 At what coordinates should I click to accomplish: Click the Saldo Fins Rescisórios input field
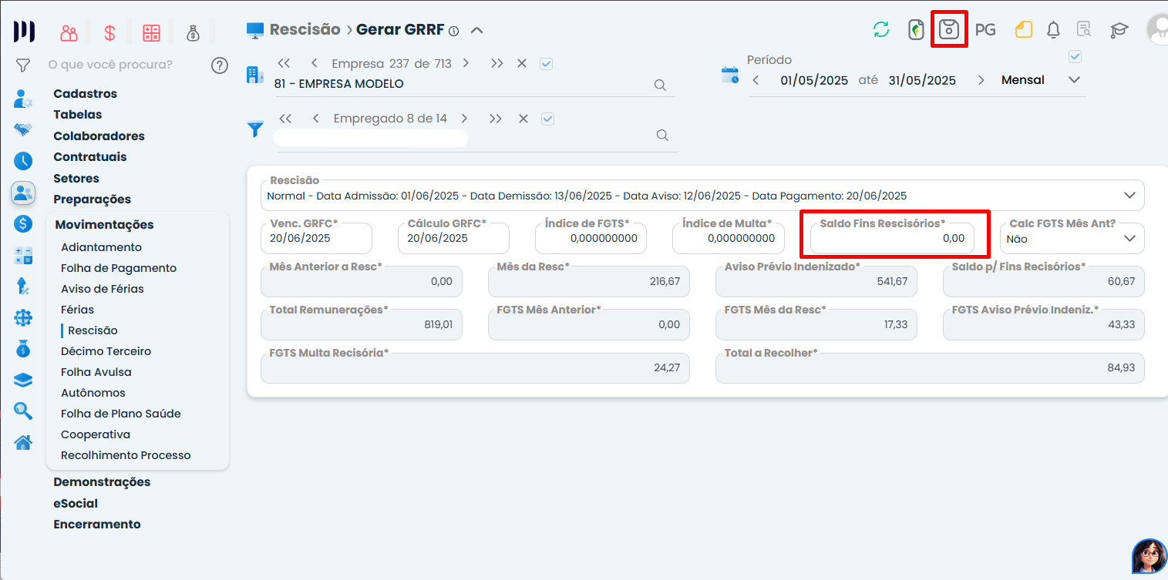pyautogui.click(x=891, y=239)
